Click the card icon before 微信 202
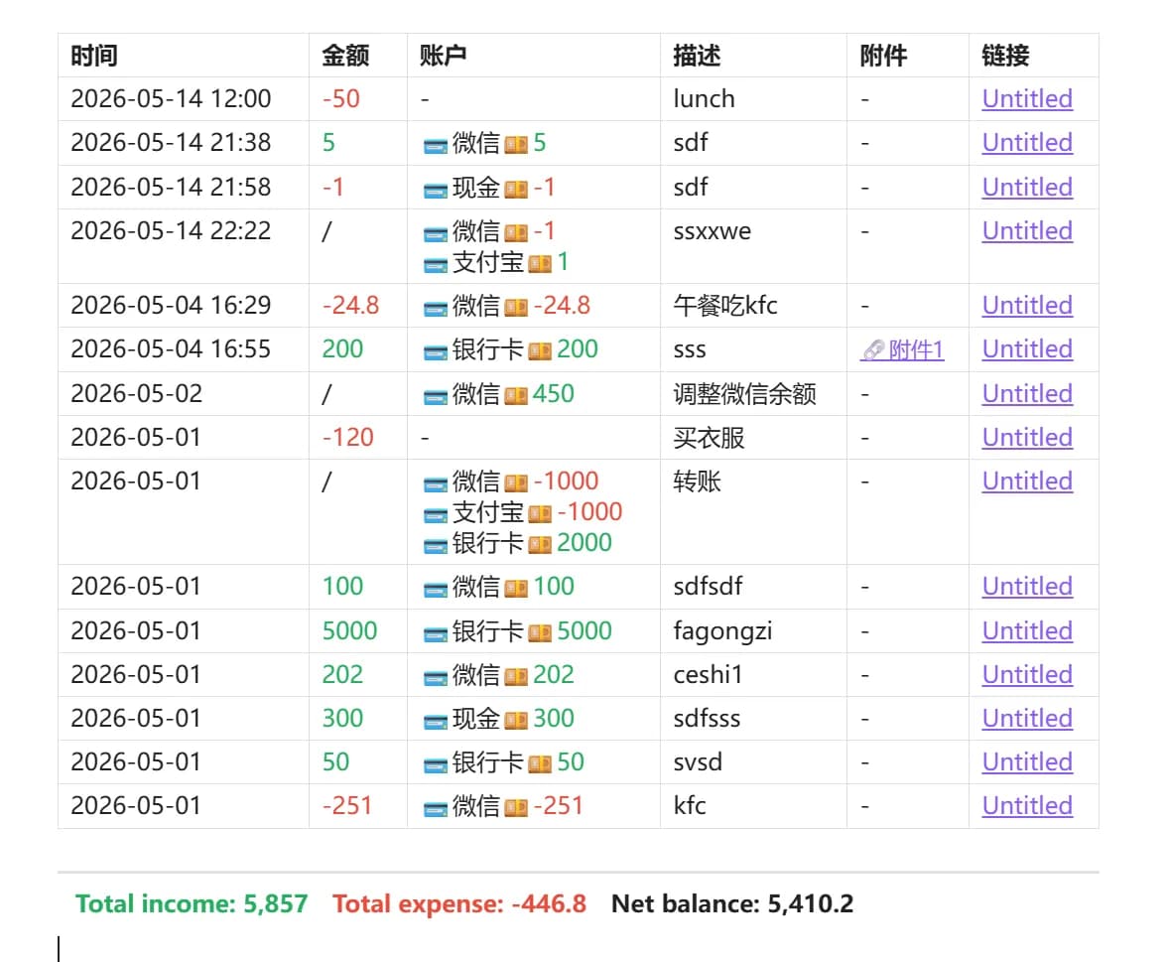The height and width of the screenshot is (962, 1167). click(436, 677)
